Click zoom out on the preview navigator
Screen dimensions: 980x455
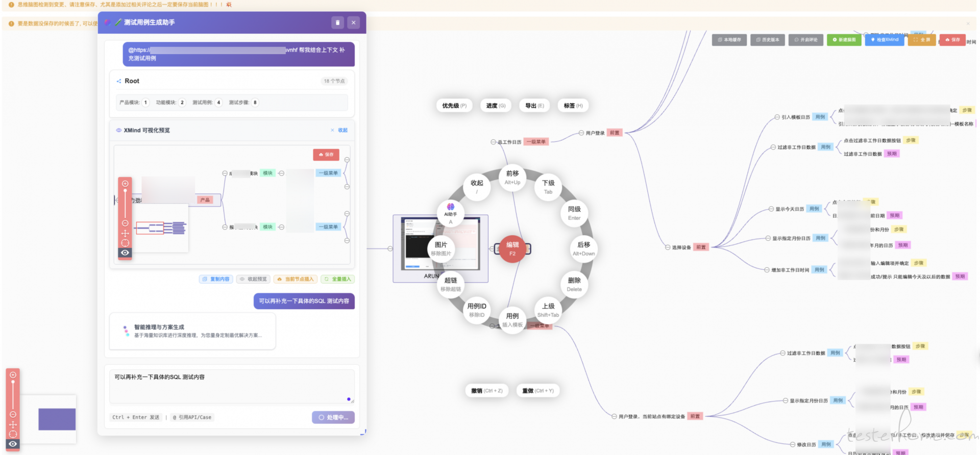[x=125, y=223]
